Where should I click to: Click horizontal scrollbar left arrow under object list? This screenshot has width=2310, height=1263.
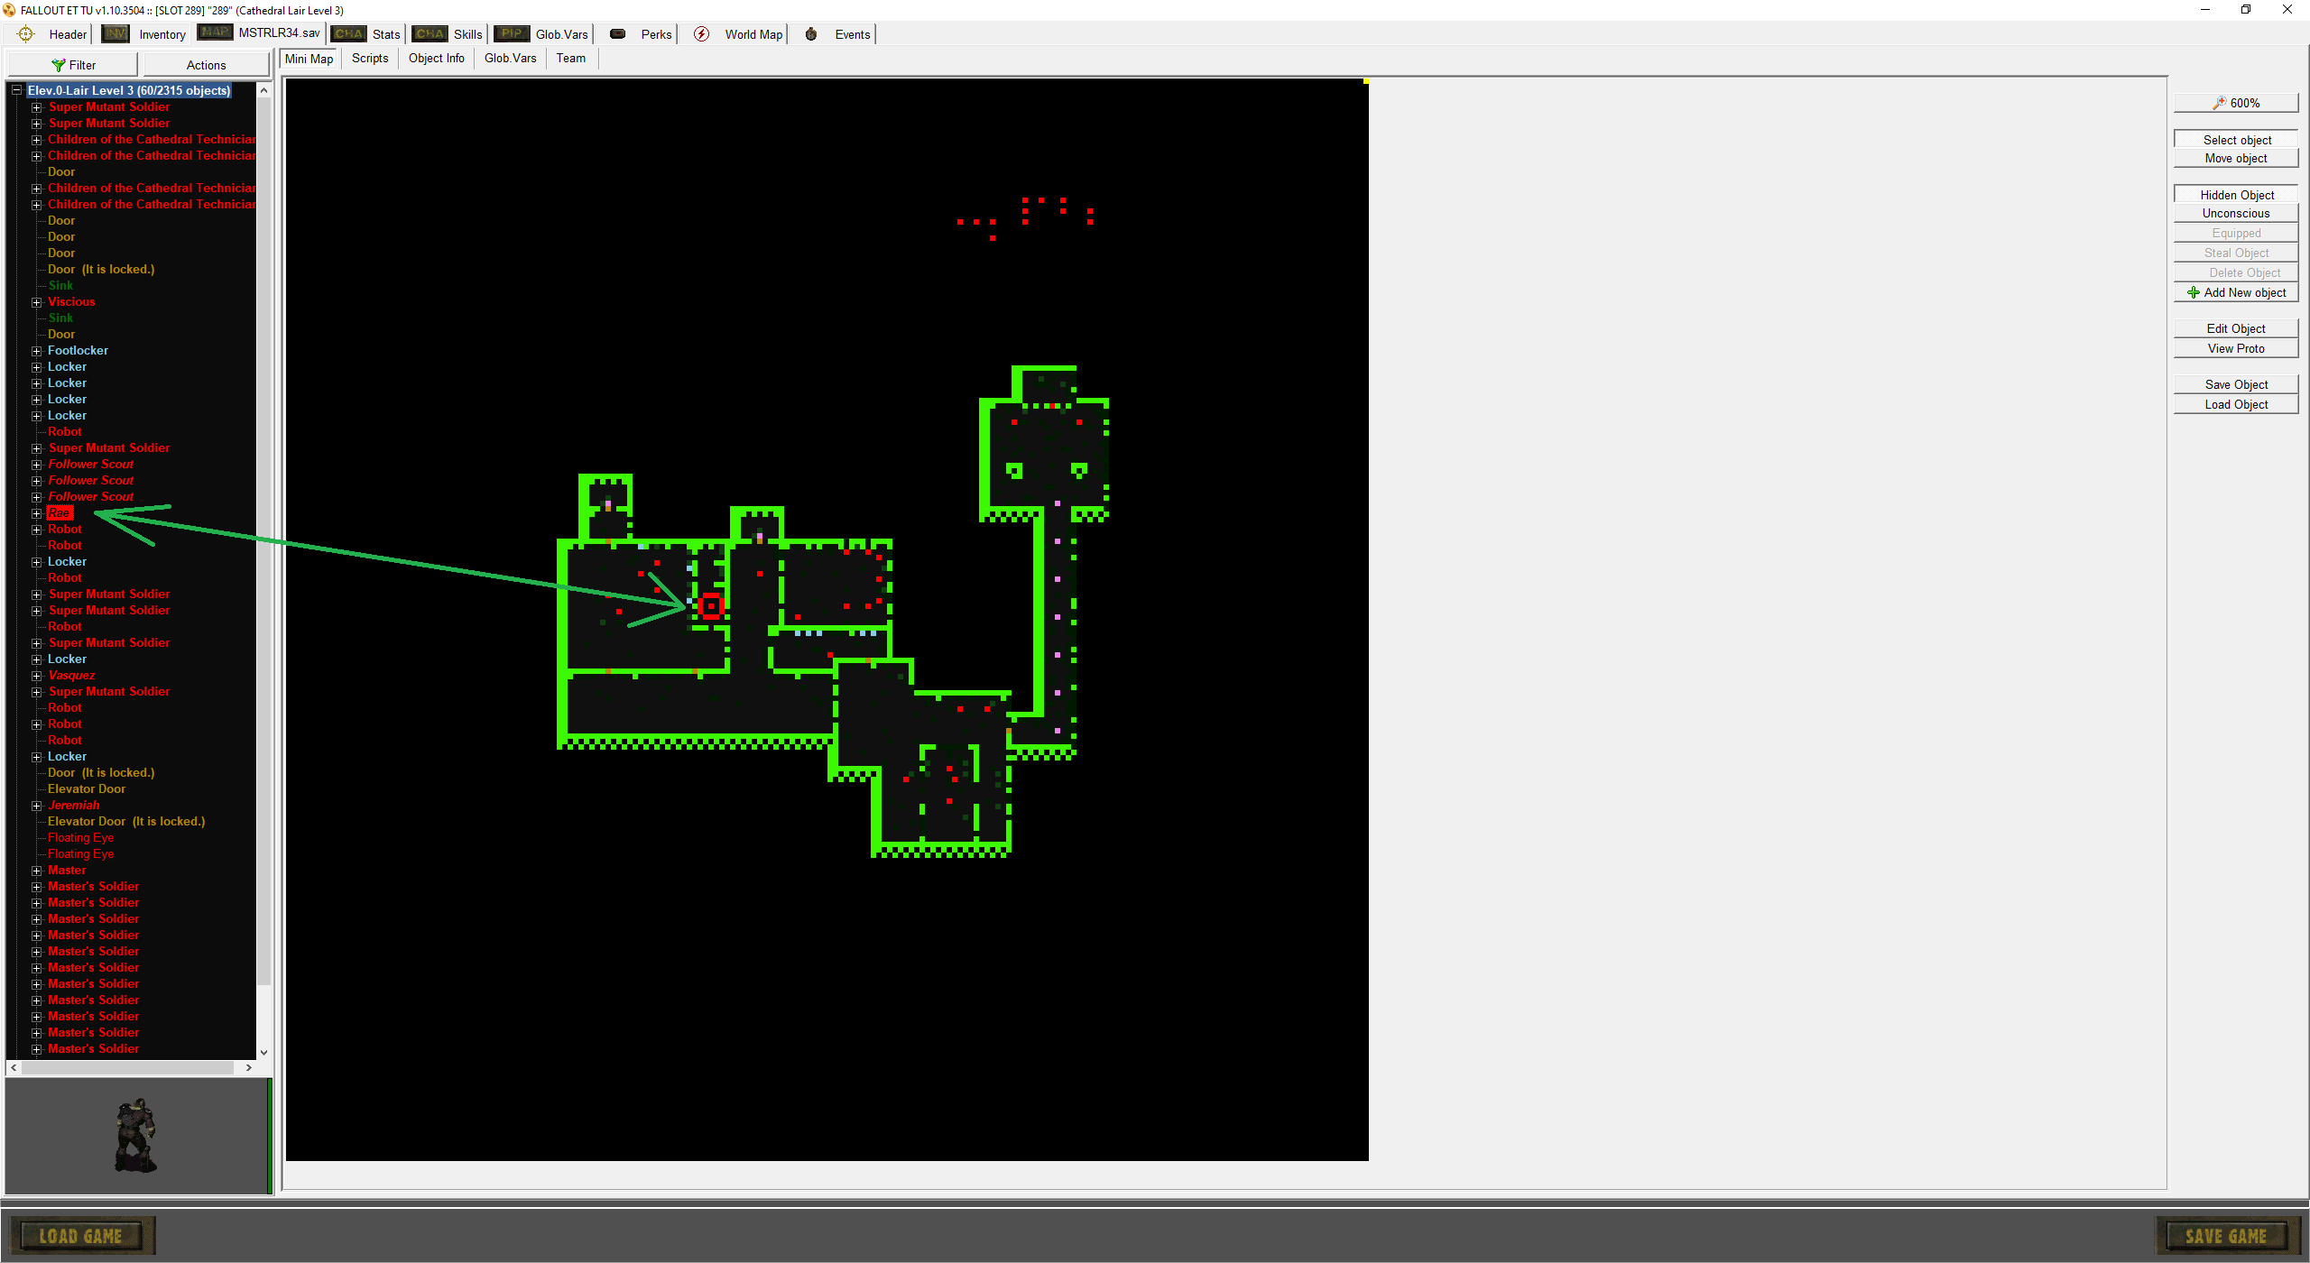tap(14, 1067)
